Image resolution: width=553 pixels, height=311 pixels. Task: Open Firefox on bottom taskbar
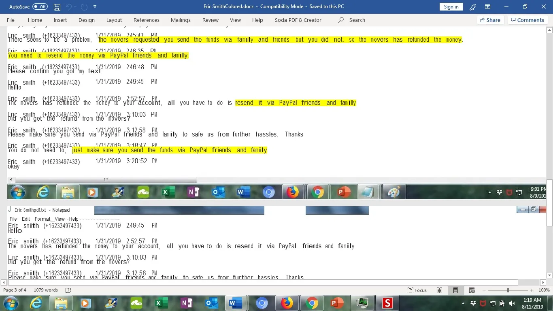[287, 302]
